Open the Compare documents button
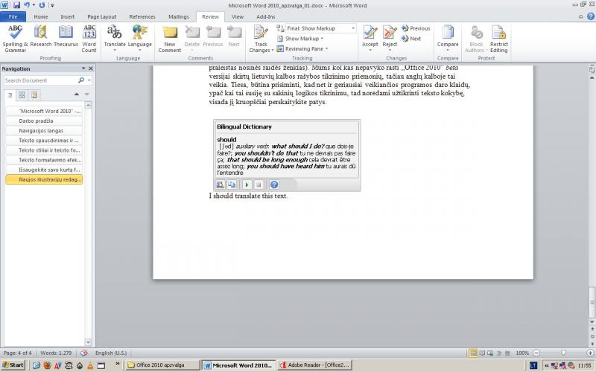Screen dimensions: 596x372 click(x=448, y=39)
